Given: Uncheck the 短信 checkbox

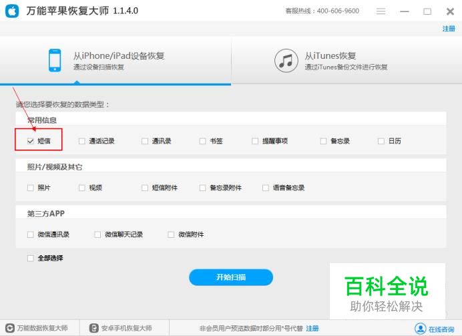Looking at the screenshot, I should click(30, 141).
